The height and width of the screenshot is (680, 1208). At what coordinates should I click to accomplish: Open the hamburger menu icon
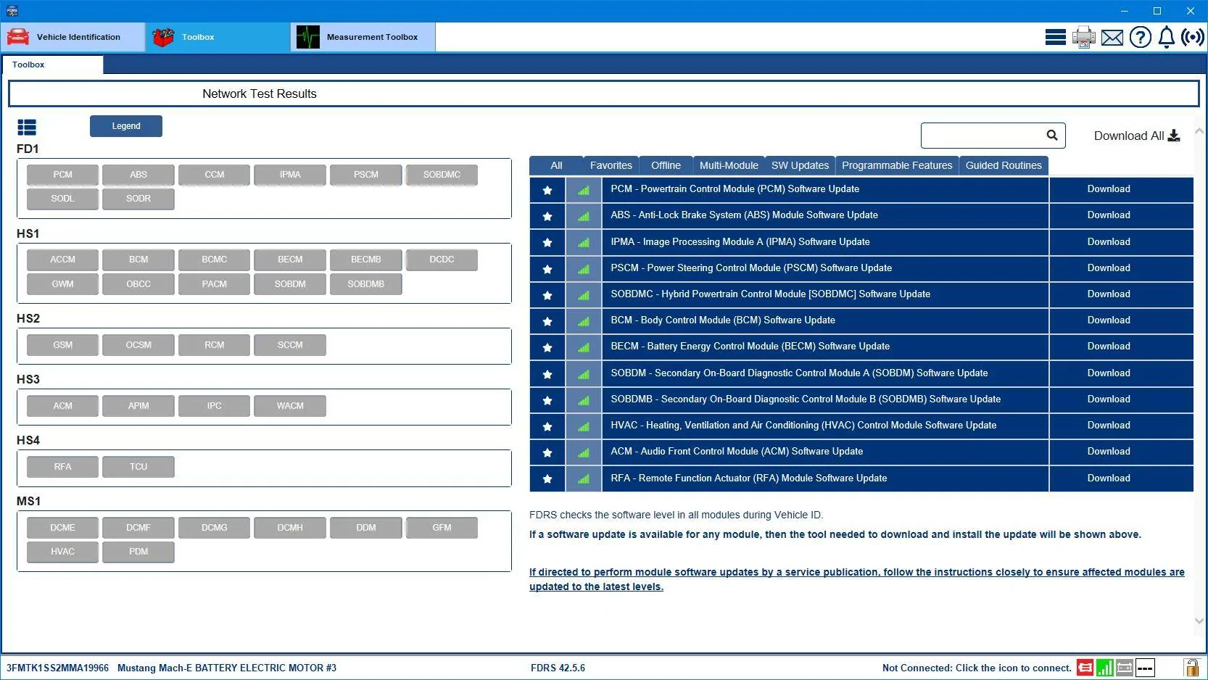tap(1055, 37)
